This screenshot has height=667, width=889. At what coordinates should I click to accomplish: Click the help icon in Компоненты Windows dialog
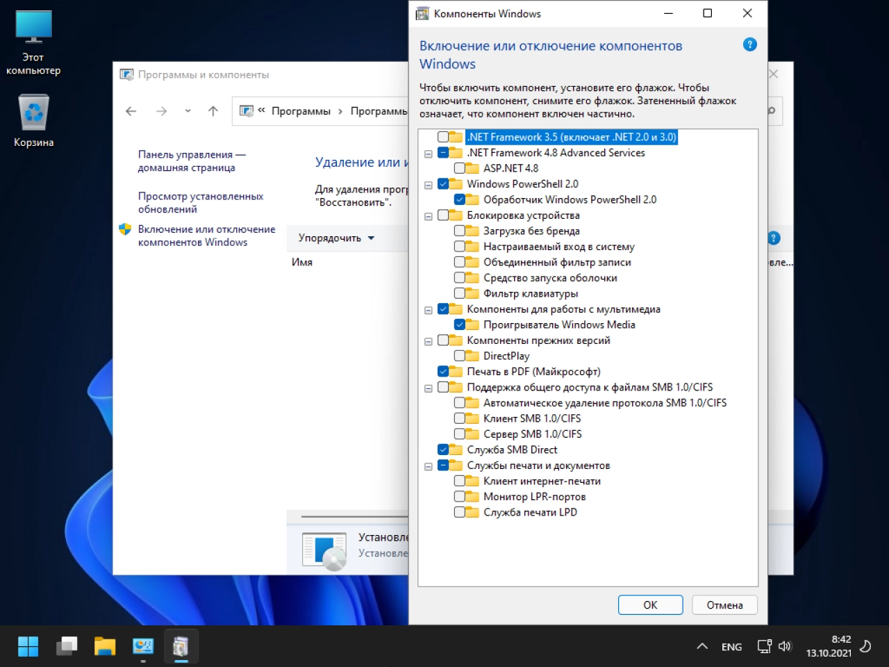click(750, 44)
